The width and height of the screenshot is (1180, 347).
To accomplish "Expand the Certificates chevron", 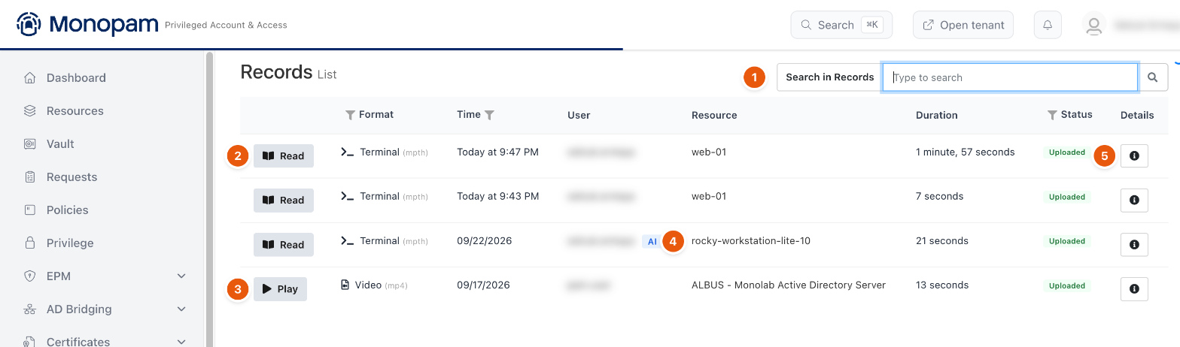I will [x=181, y=342].
